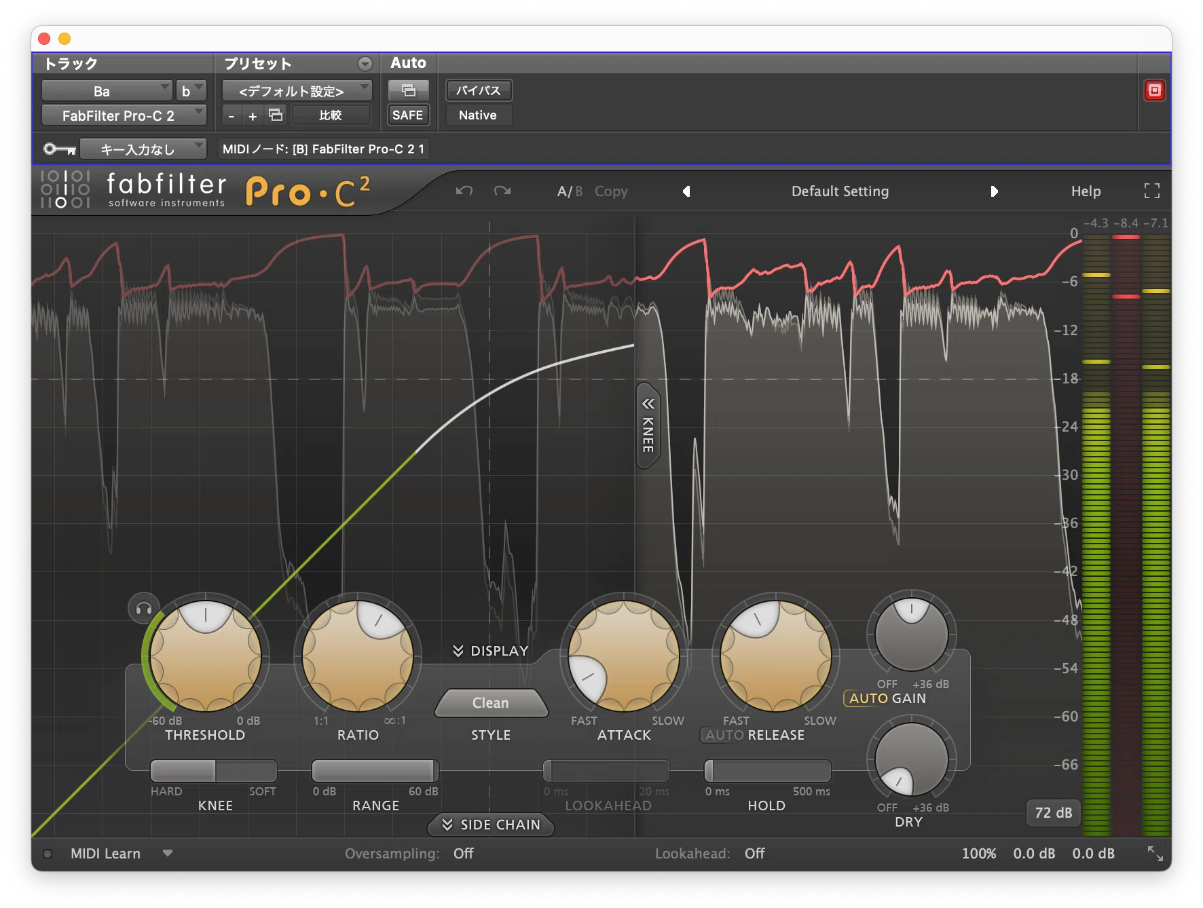The width and height of the screenshot is (1203, 908).
Task: Click the Release knob
Action: tap(776, 656)
